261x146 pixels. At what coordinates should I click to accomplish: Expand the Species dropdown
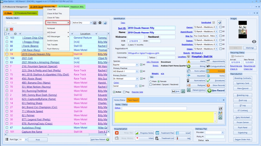click(137, 65)
